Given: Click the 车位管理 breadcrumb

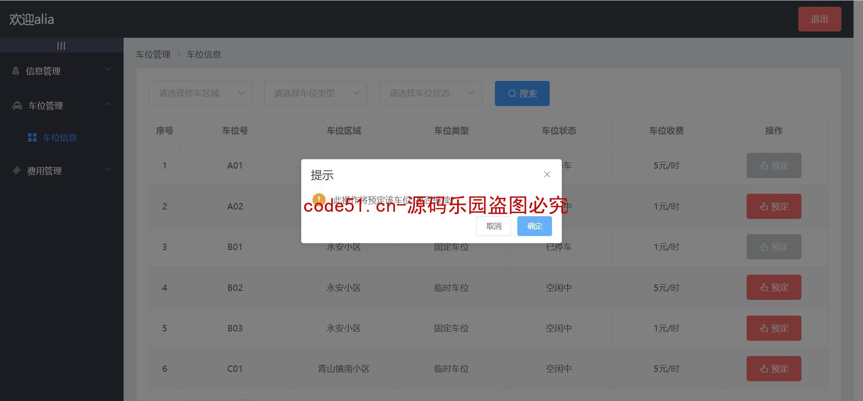Looking at the screenshot, I should click(153, 54).
